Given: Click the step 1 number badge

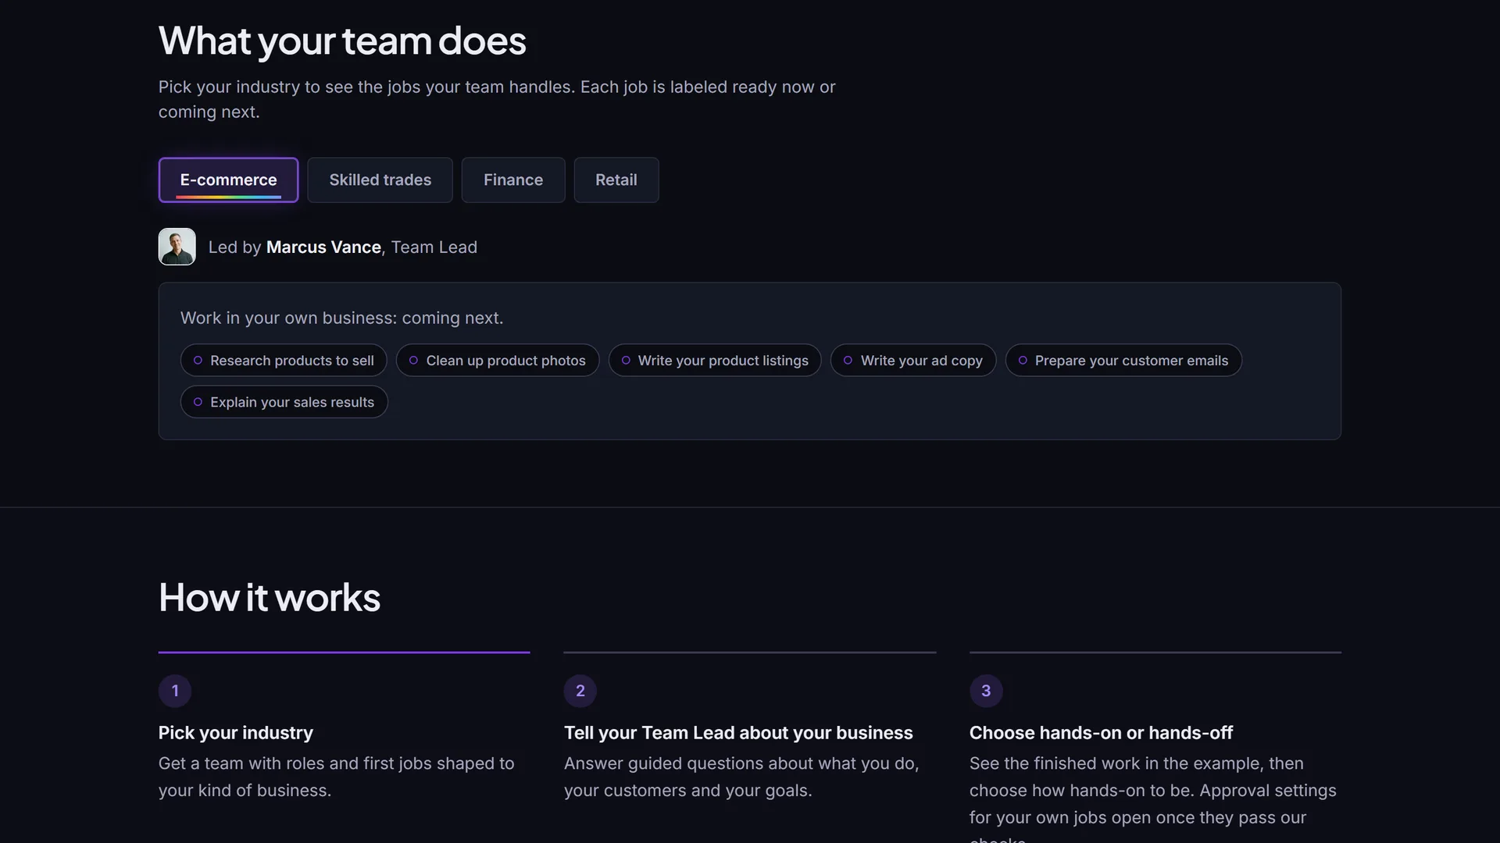Looking at the screenshot, I should coord(175,691).
